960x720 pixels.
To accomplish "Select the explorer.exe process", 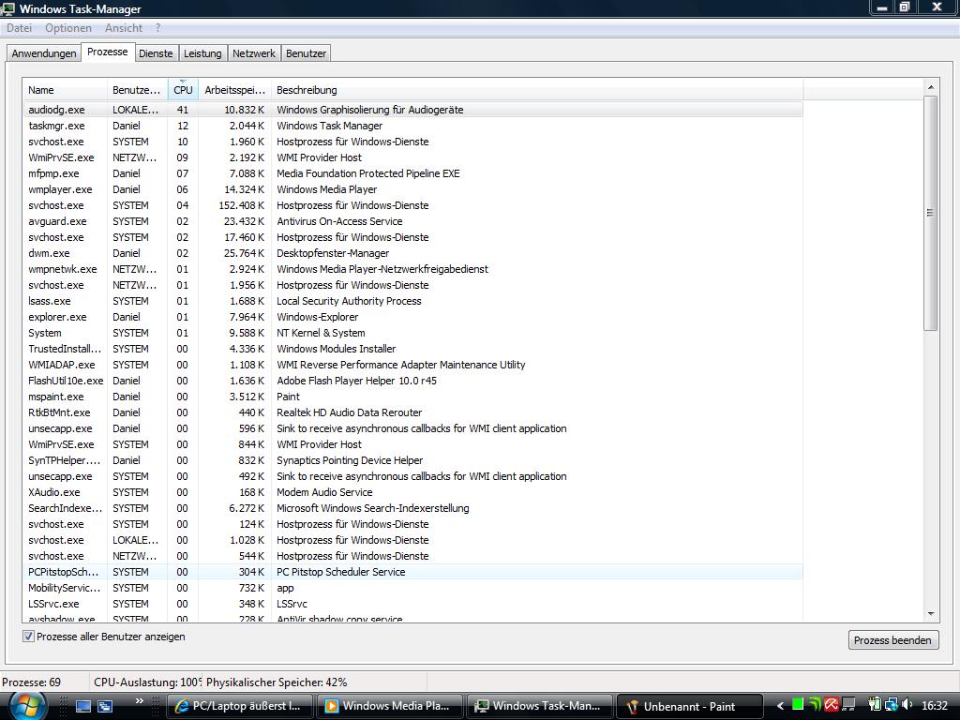I will coord(412,317).
